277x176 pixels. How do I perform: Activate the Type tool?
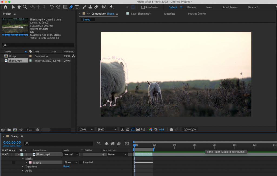coord(77,7)
